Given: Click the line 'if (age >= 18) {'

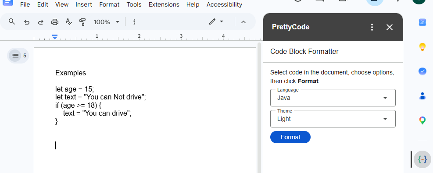Looking at the screenshot, I should [x=79, y=105].
